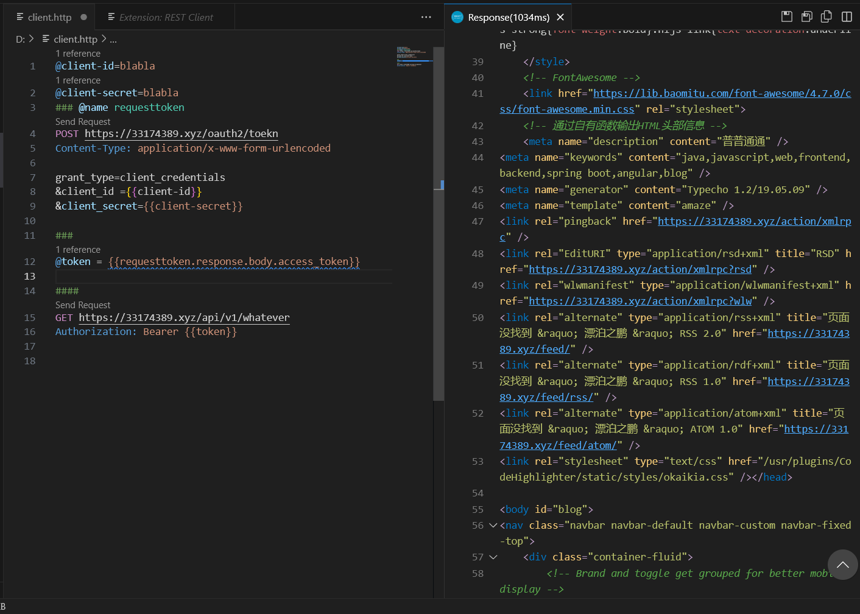Click '{{client-secret}}' variable on line 9
Viewport: 860px width, 614px height.
click(x=193, y=206)
